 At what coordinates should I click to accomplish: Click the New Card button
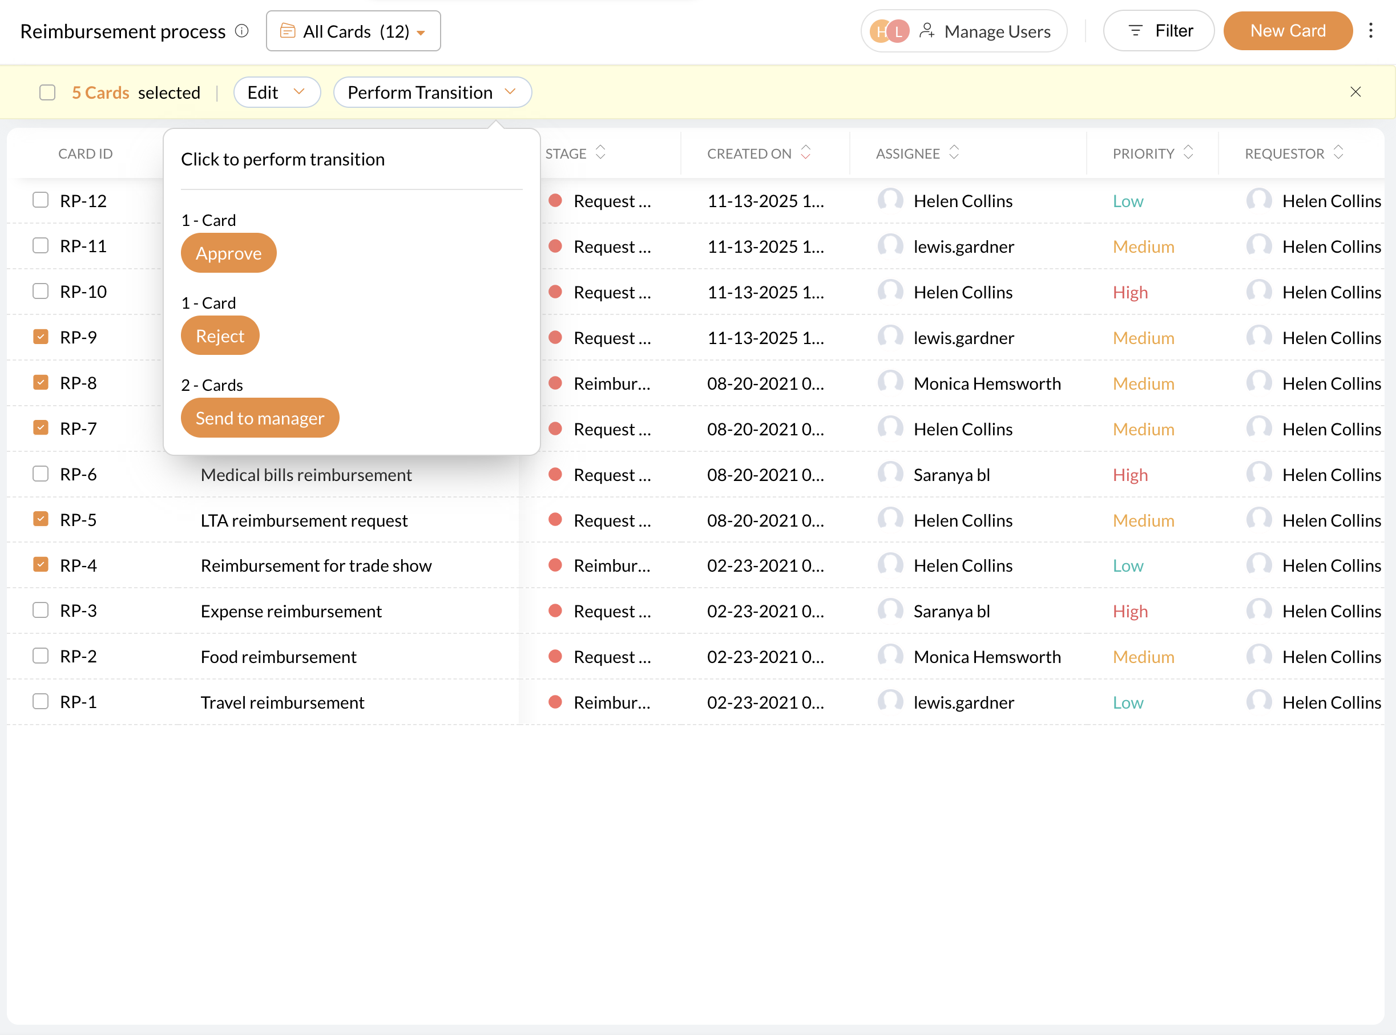point(1288,31)
